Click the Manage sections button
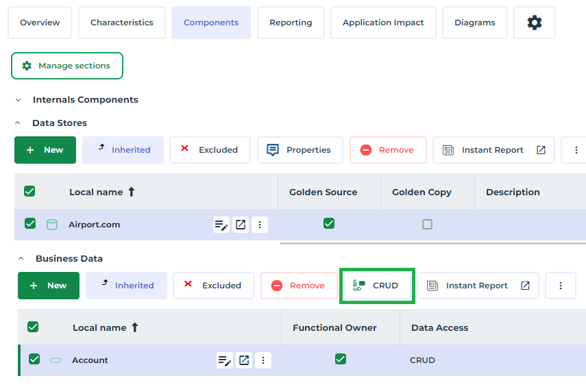Viewport: 586px width, 387px height. [67, 66]
